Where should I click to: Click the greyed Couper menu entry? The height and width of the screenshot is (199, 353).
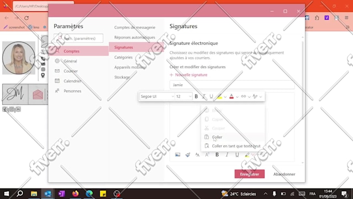coord(233,128)
